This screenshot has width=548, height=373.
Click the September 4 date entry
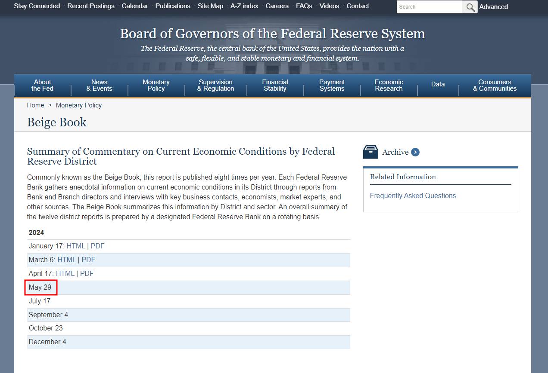[x=48, y=315]
